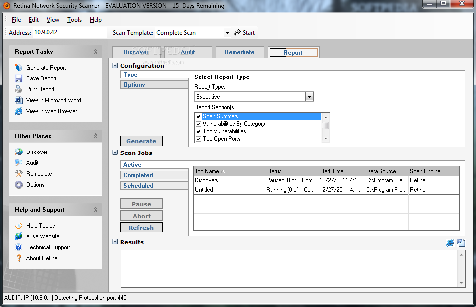Image resolution: width=476 pixels, height=307 pixels.
Task: Click the Results pane scroll down arrow
Action: [461, 283]
